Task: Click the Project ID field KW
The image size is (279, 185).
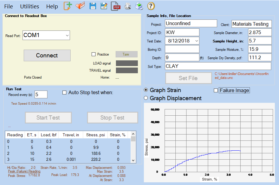Action: (x=182, y=32)
